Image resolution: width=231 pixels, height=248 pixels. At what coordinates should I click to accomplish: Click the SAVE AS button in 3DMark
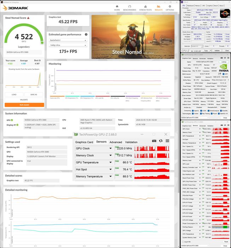tap(34, 95)
